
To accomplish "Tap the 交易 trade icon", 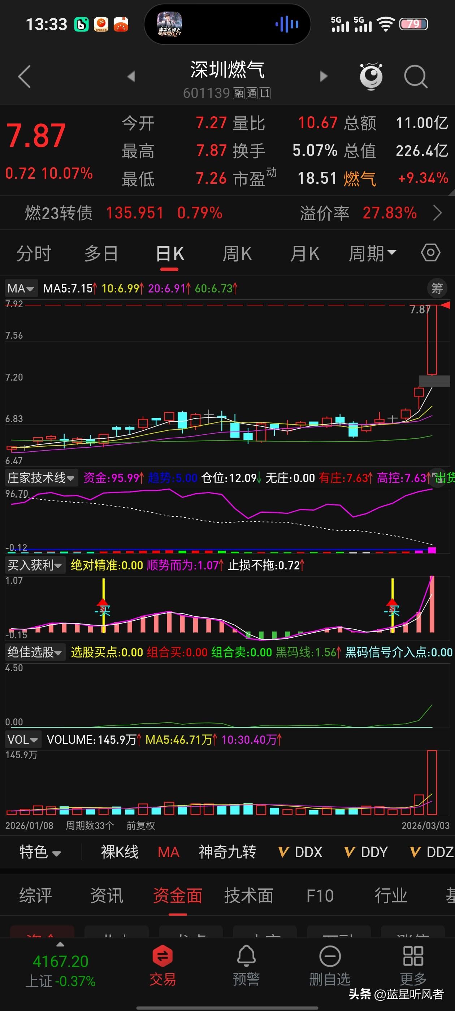I will (x=162, y=956).
